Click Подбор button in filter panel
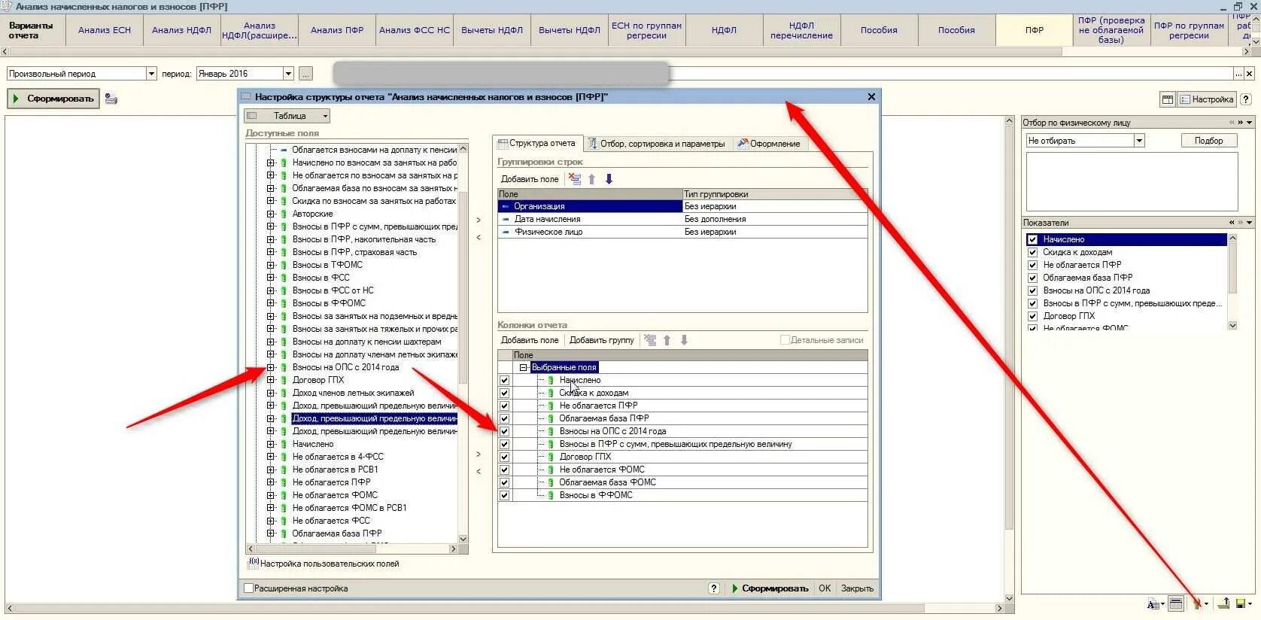Viewport: 1261px width, 620px height. [1208, 141]
